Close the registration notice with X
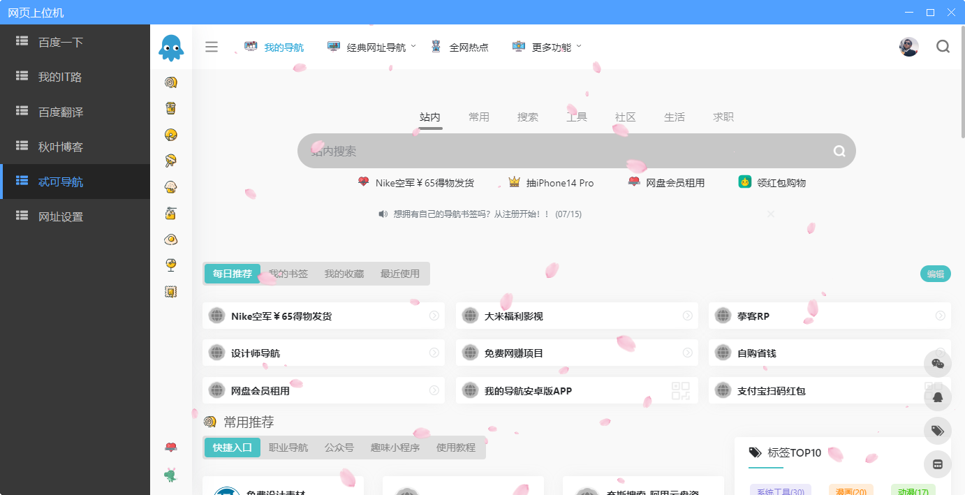 (771, 214)
